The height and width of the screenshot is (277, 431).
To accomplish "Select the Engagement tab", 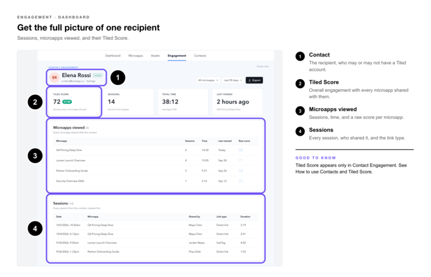I will click(177, 56).
